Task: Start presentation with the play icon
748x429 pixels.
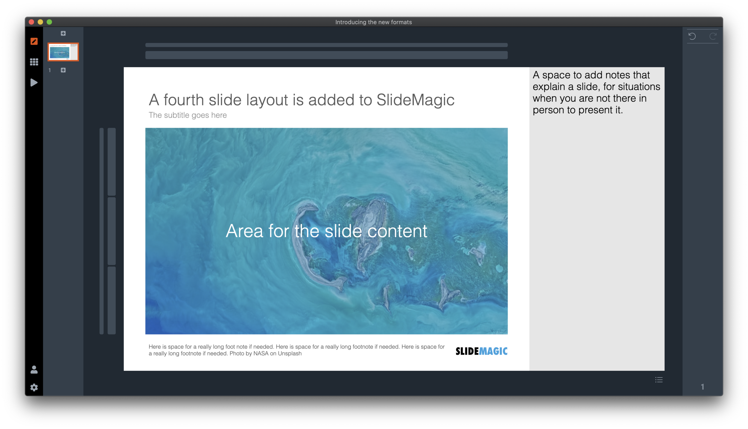Action: pyautogui.click(x=34, y=82)
